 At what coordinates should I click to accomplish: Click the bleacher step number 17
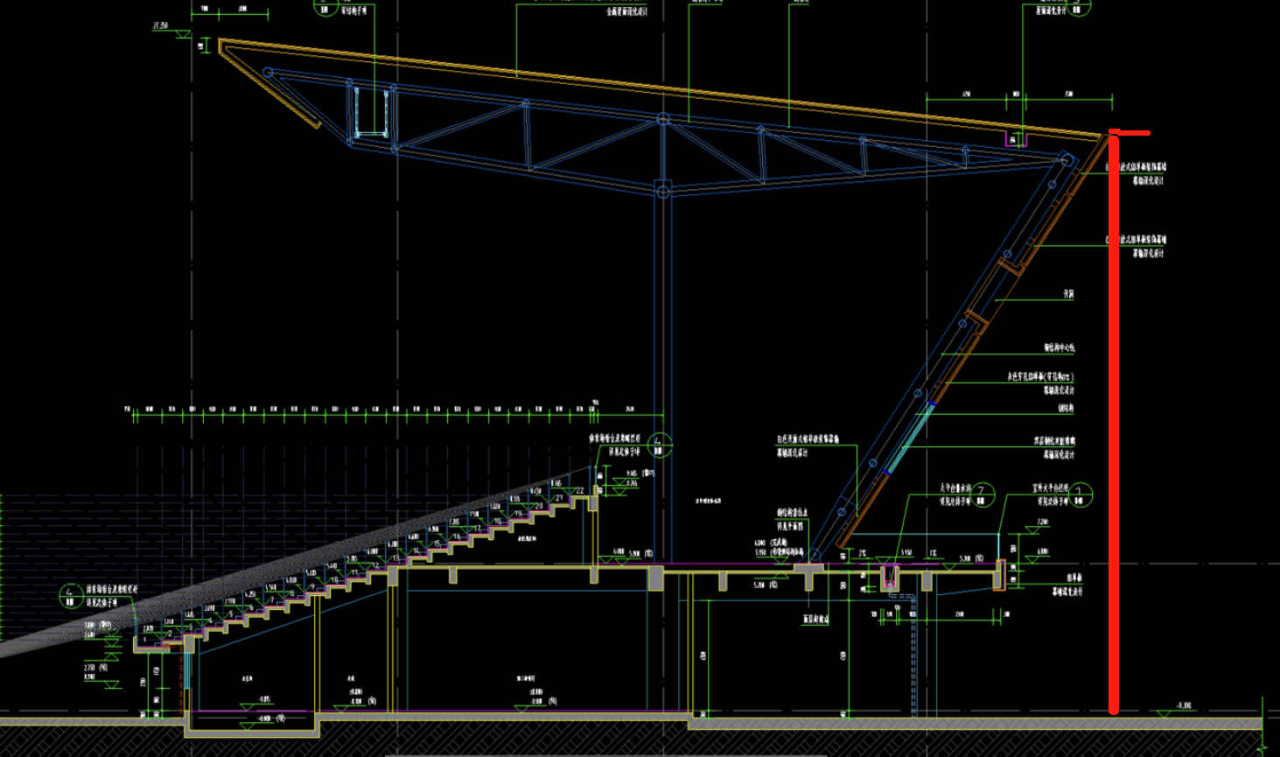click(477, 529)
